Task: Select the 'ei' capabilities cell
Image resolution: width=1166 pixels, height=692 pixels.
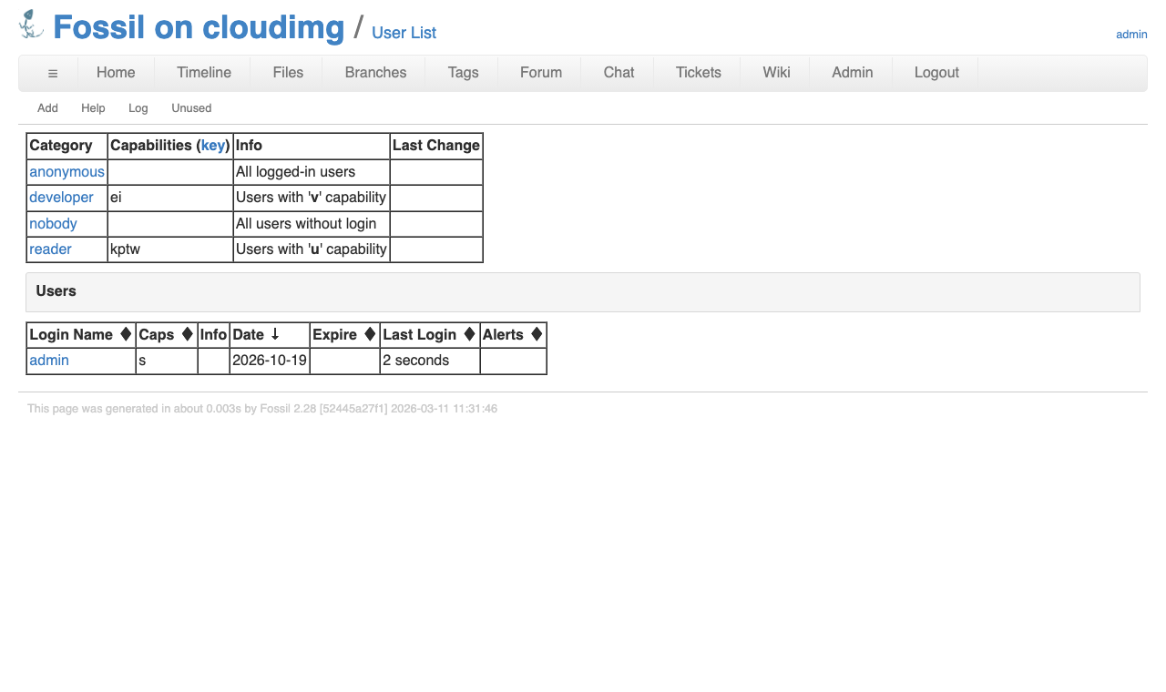Action: coord(170,198)
